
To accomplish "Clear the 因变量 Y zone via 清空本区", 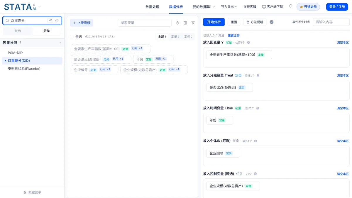I will (343, 43).
